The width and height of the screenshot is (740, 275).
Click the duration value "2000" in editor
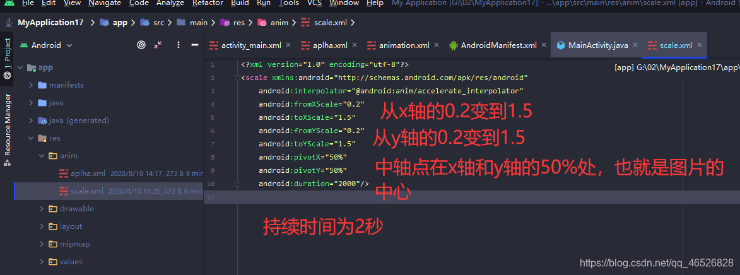[x=346, y=184]
